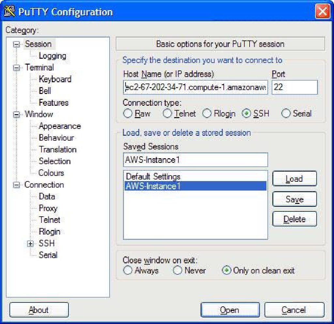
Task: Open the Connection category
Action: coord(44,185)
